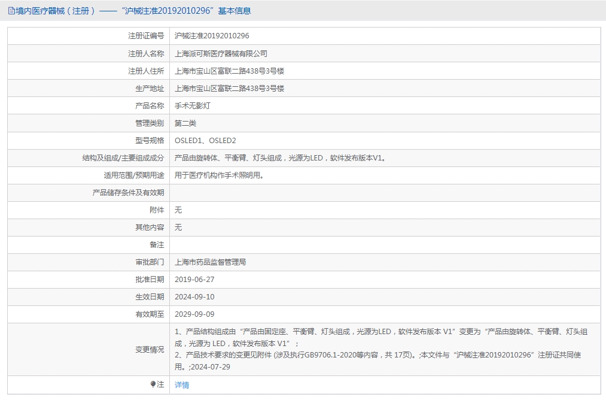The height and width of the screenshot is (400, 606).
Task: Click product name 手术无影灯
Action: click(193, 105)
